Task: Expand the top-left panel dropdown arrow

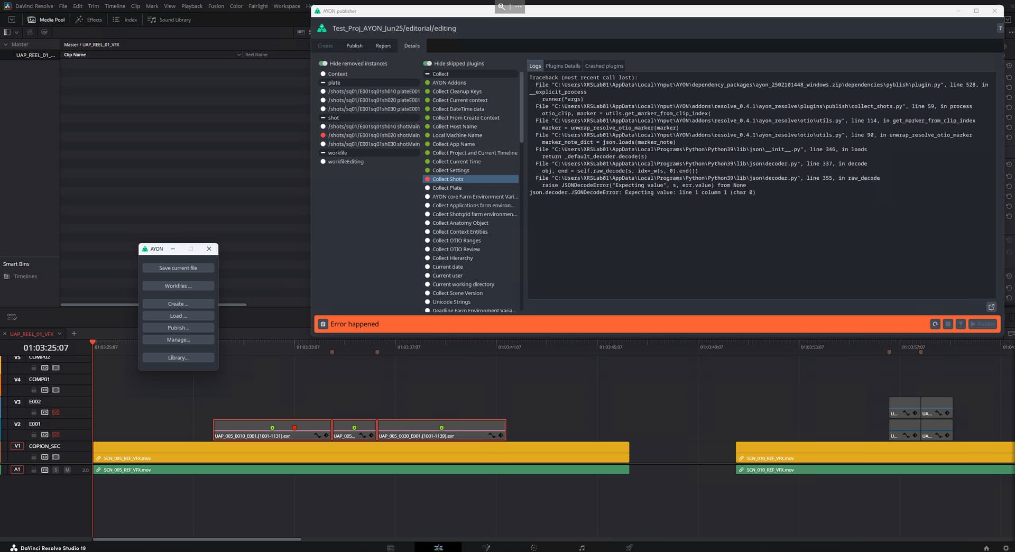Action: point(12,20)
